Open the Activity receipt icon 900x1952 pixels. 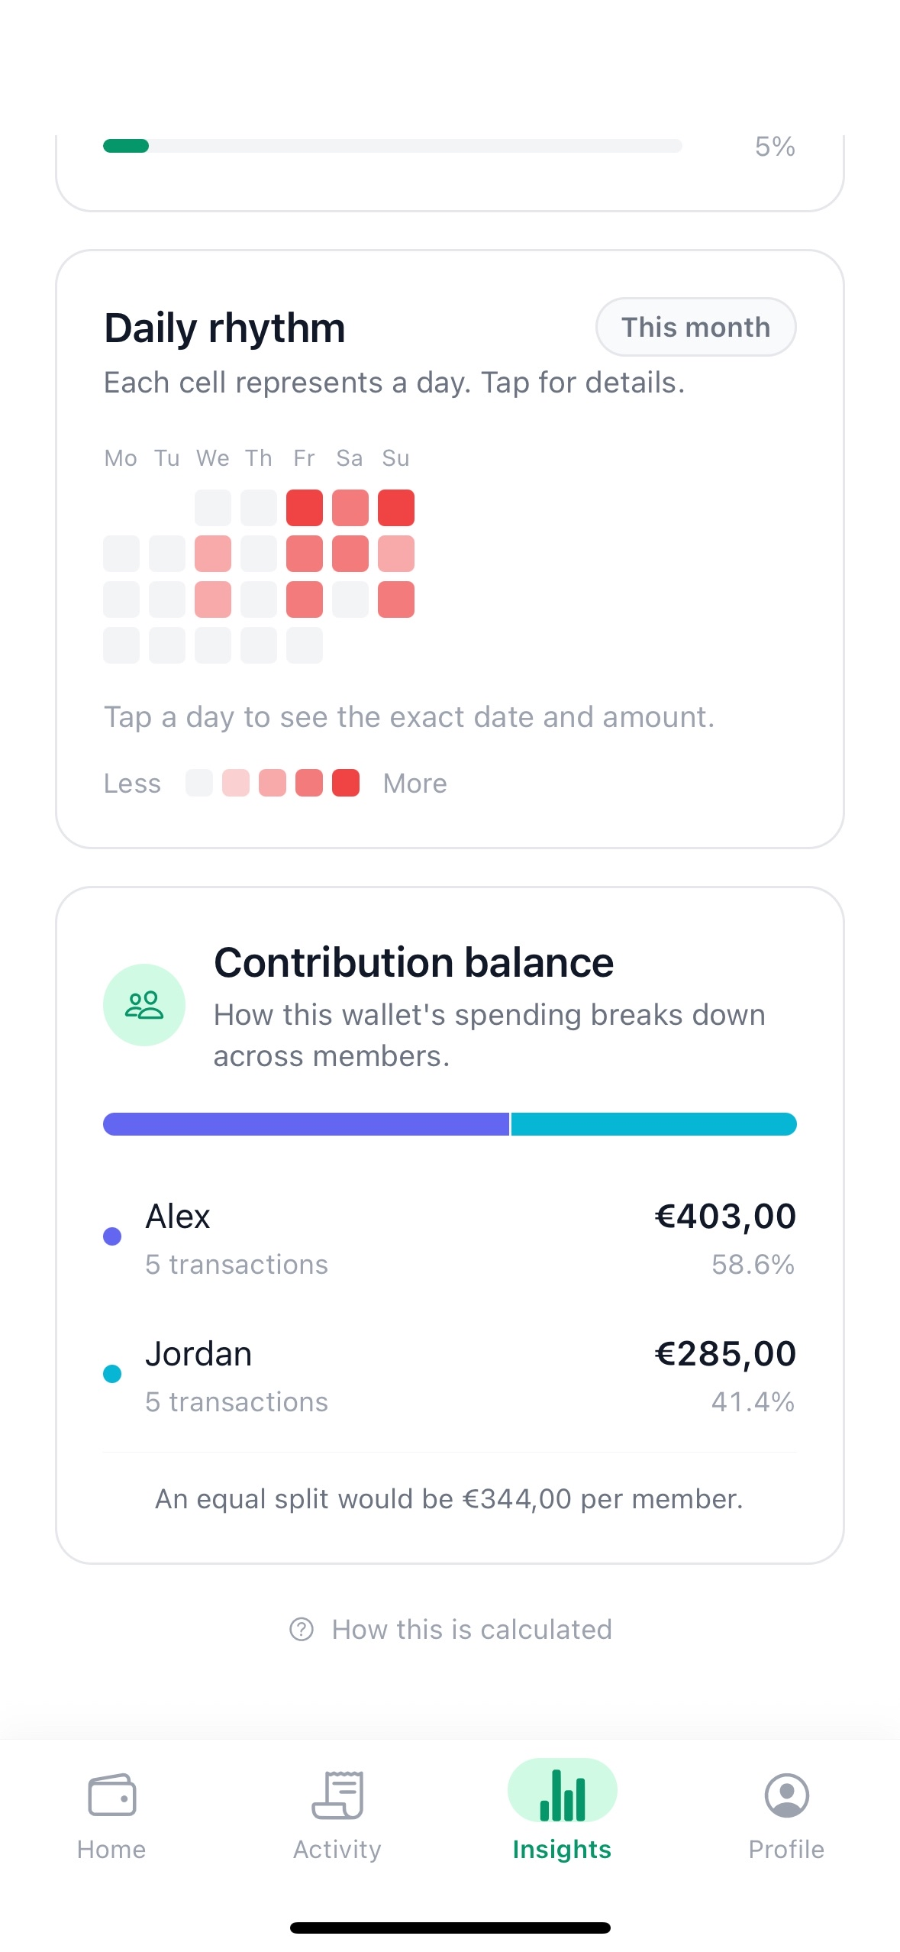(x=337, y=1794)
